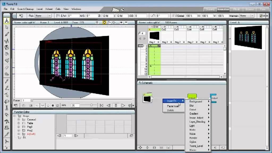Go to next keyframe in Function Editor
The image size is (272, 153).
coord(76,136)
